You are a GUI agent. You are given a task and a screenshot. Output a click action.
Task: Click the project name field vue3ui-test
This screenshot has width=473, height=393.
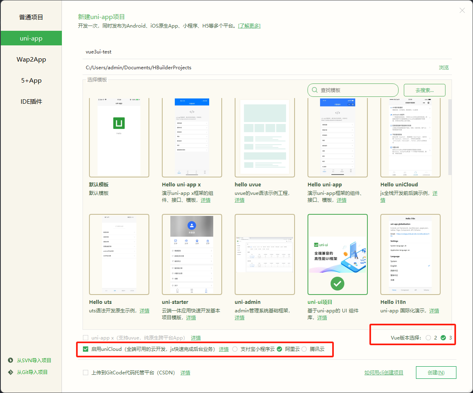point(267,51)
